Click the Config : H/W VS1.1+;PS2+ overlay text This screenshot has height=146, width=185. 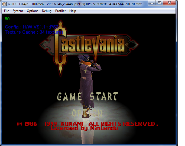point(33,27)
